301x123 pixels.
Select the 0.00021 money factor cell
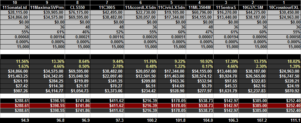(x=78, y=37)
